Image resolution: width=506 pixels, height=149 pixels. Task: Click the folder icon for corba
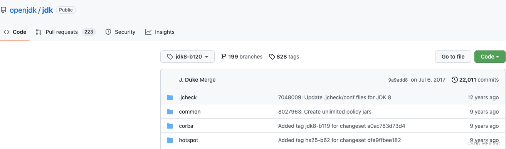coord(170,126)
